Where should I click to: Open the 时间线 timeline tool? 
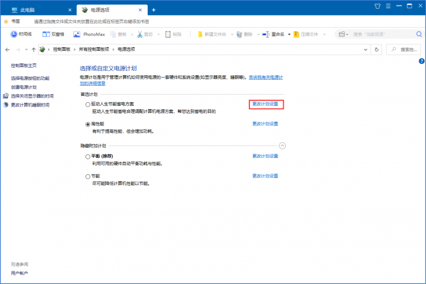tap(21, 34)
